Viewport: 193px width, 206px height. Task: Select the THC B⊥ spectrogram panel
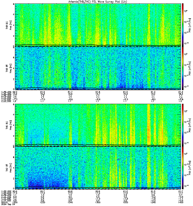point(98,125)
